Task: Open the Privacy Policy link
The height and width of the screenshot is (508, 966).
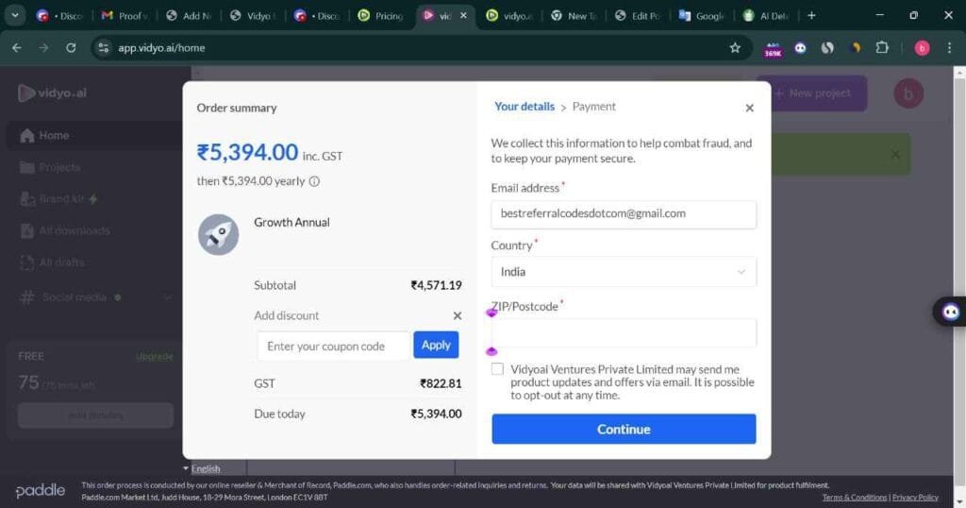Action: (x=915, y=498)
